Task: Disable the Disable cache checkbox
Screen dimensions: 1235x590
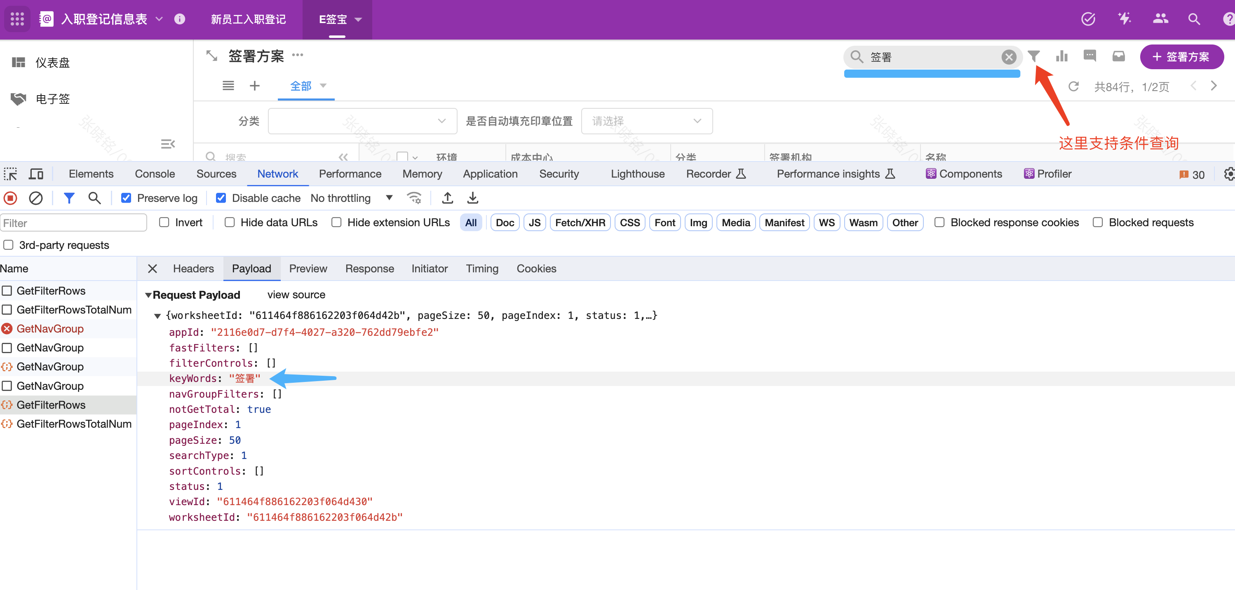Action: 221,198
